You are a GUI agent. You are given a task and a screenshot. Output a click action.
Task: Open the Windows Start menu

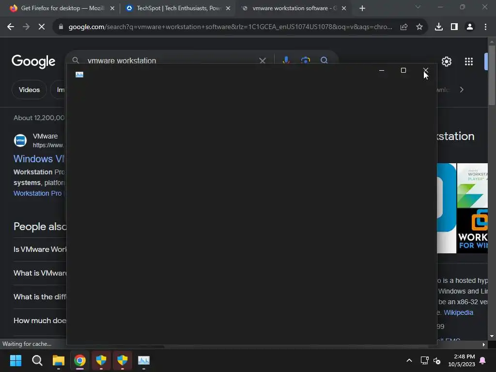(15, 360)
